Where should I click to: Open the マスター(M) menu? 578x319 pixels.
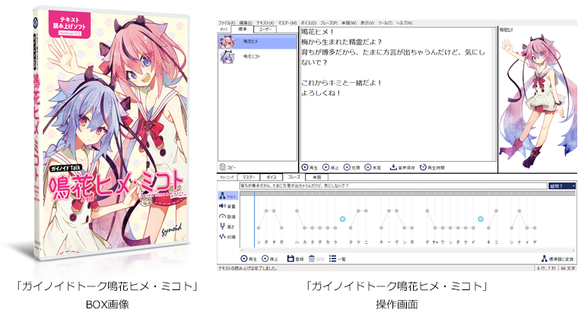click(x=287, y=23)
